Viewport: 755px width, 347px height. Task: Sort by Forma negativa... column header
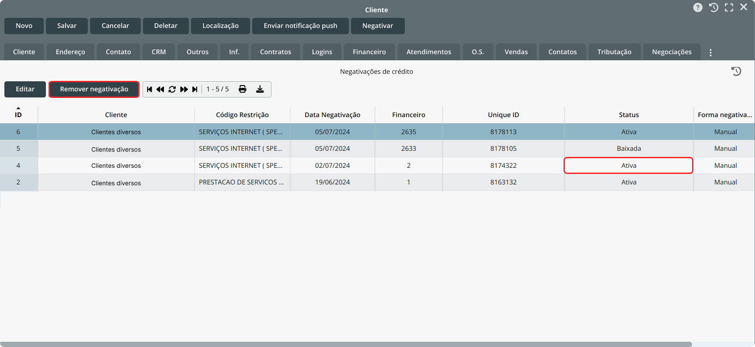click(724, 115)
